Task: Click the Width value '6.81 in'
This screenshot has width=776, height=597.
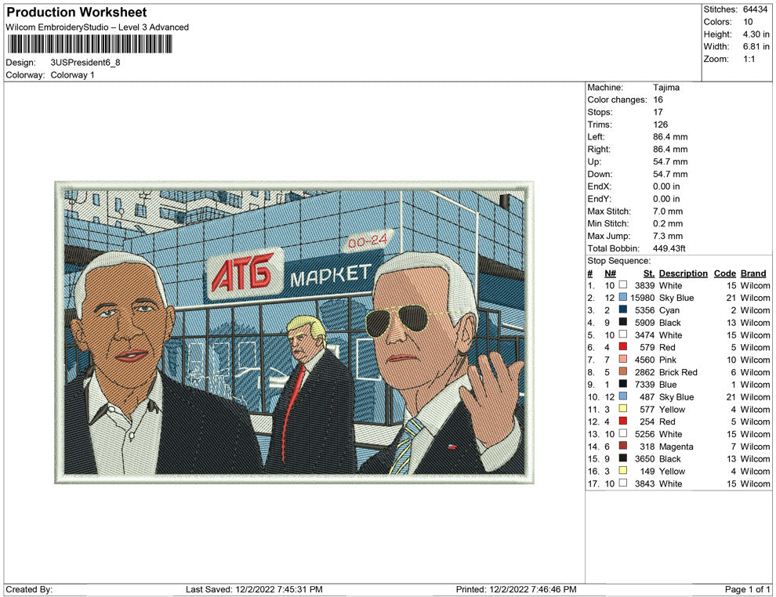Action: coord(756,46)
